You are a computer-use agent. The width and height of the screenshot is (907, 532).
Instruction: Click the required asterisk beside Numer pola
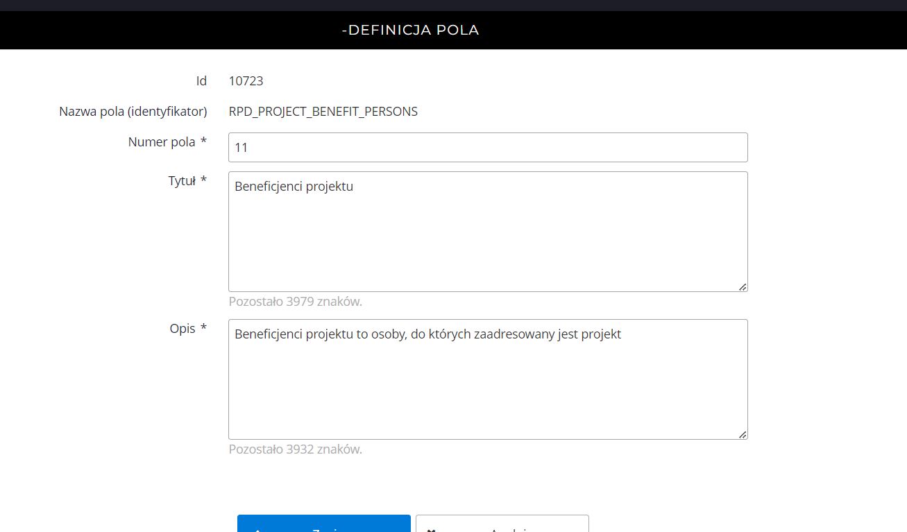pos(203,142)
